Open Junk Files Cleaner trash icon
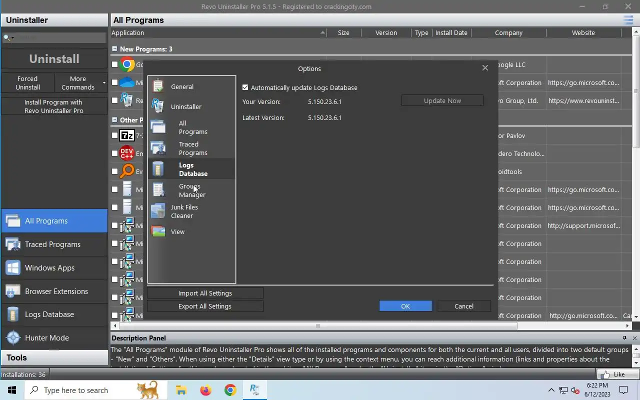640x400 pixels. point(158,211)
